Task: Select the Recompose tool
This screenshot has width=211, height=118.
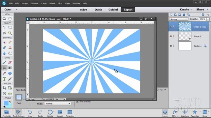Action: tap(10, 88)
